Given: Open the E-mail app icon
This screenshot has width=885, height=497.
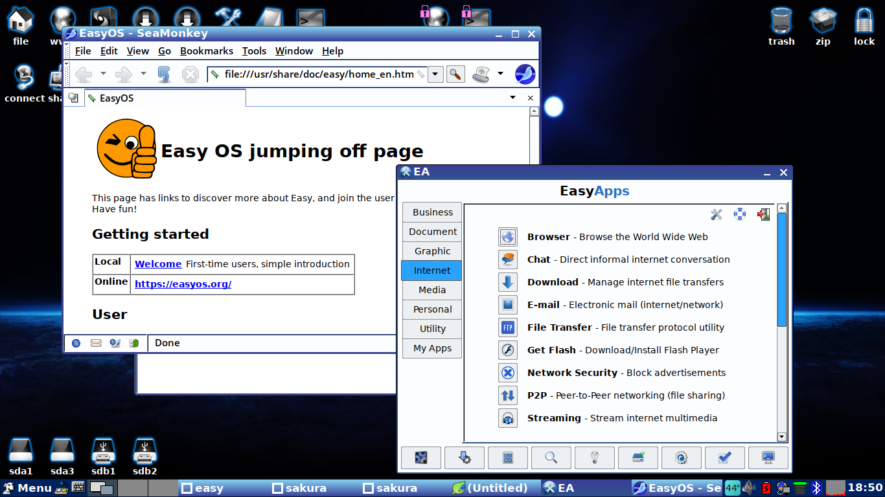Looking at the screenshot, I should tap(508, 305).
